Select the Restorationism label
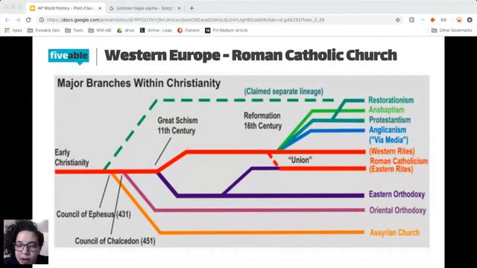This screenshot has width=477, height=268. (391, 100)
